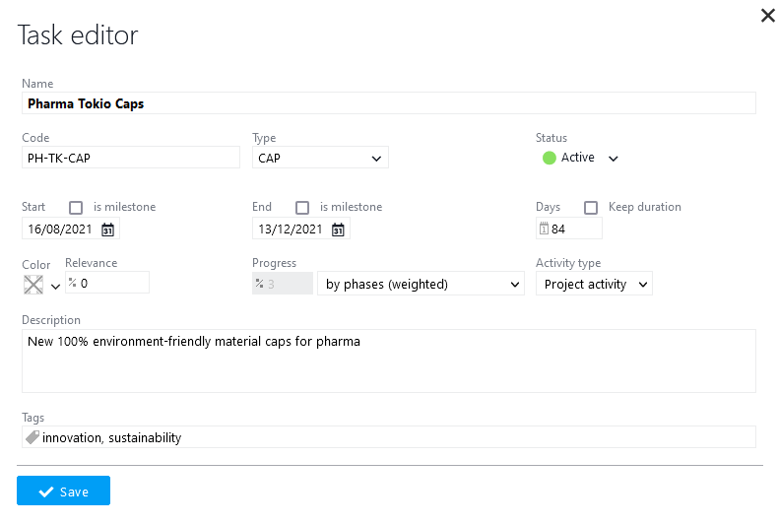
Task: Click the Name field with Pharma Tokio Caps
Action: click(x=388, y=103)
